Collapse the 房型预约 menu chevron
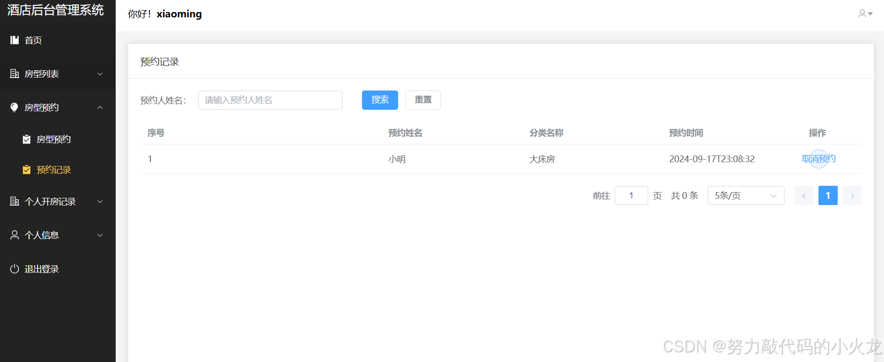The image size is (884, 362). (x=100, y=107)
